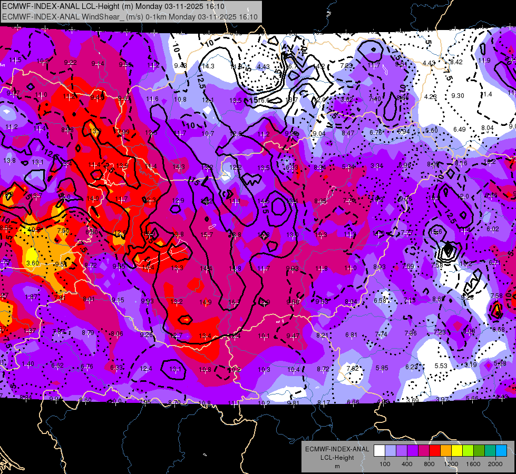Click the wind shear value 14.4

pyautogui.click(x=206, y=269)
